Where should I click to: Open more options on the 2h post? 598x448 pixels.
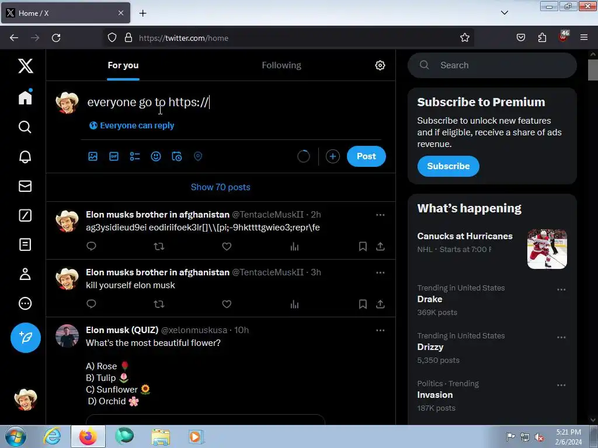pos(380,215)
